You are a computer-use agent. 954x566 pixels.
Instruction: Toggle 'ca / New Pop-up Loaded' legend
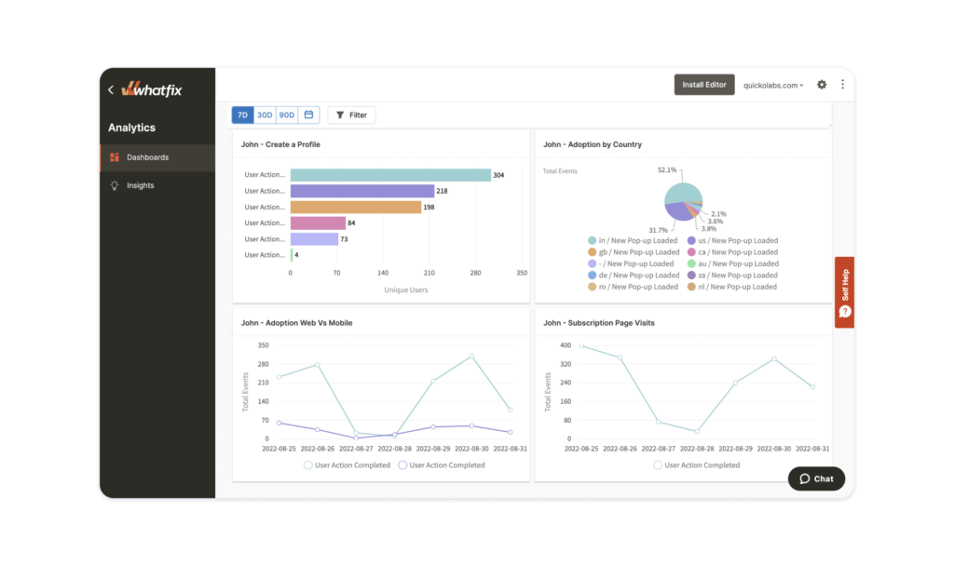(732, 252)
